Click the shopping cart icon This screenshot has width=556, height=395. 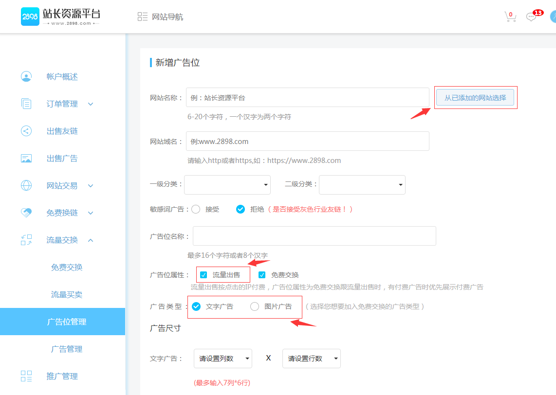[510, 17]
